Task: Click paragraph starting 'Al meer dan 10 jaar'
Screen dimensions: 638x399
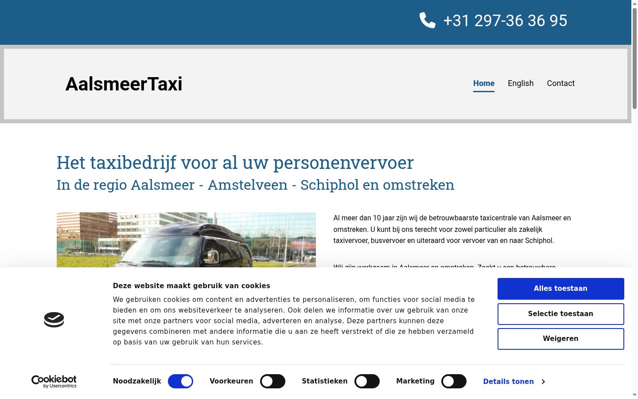Action: pyautogui.click(x=452, y=229)
